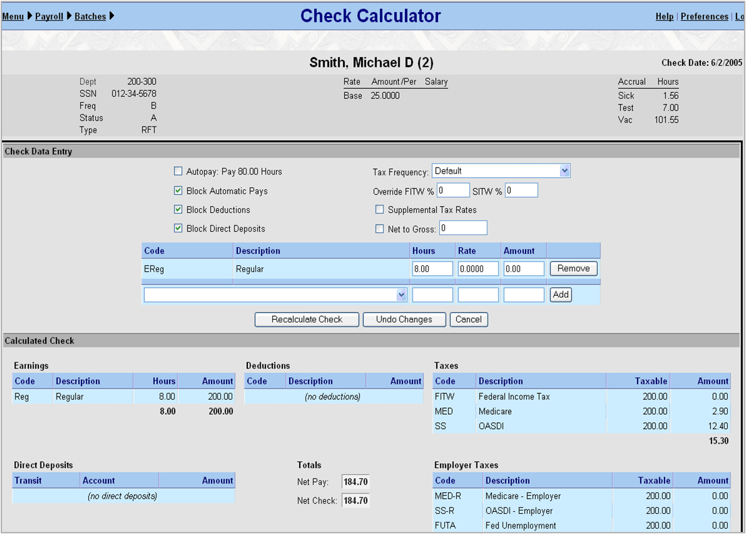Edit the EReg Hours field showing 8.00
This screenshot has height=534, width=746.
pos(433,269)
